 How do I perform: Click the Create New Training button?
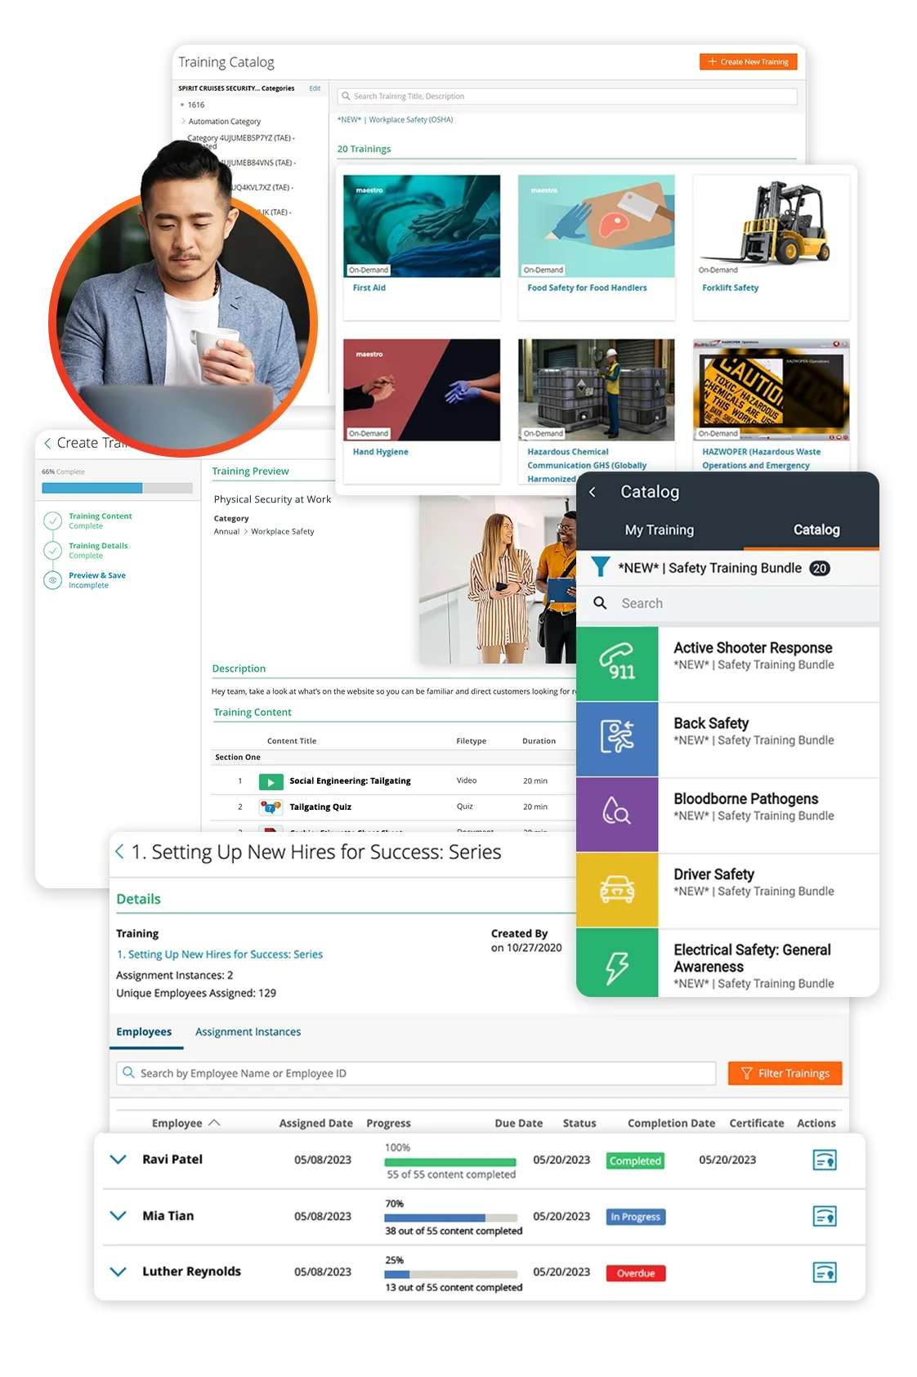point(748,62)
